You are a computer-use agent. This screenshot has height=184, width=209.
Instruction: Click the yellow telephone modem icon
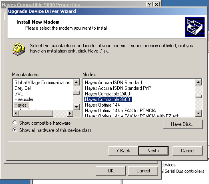point(18,49)
